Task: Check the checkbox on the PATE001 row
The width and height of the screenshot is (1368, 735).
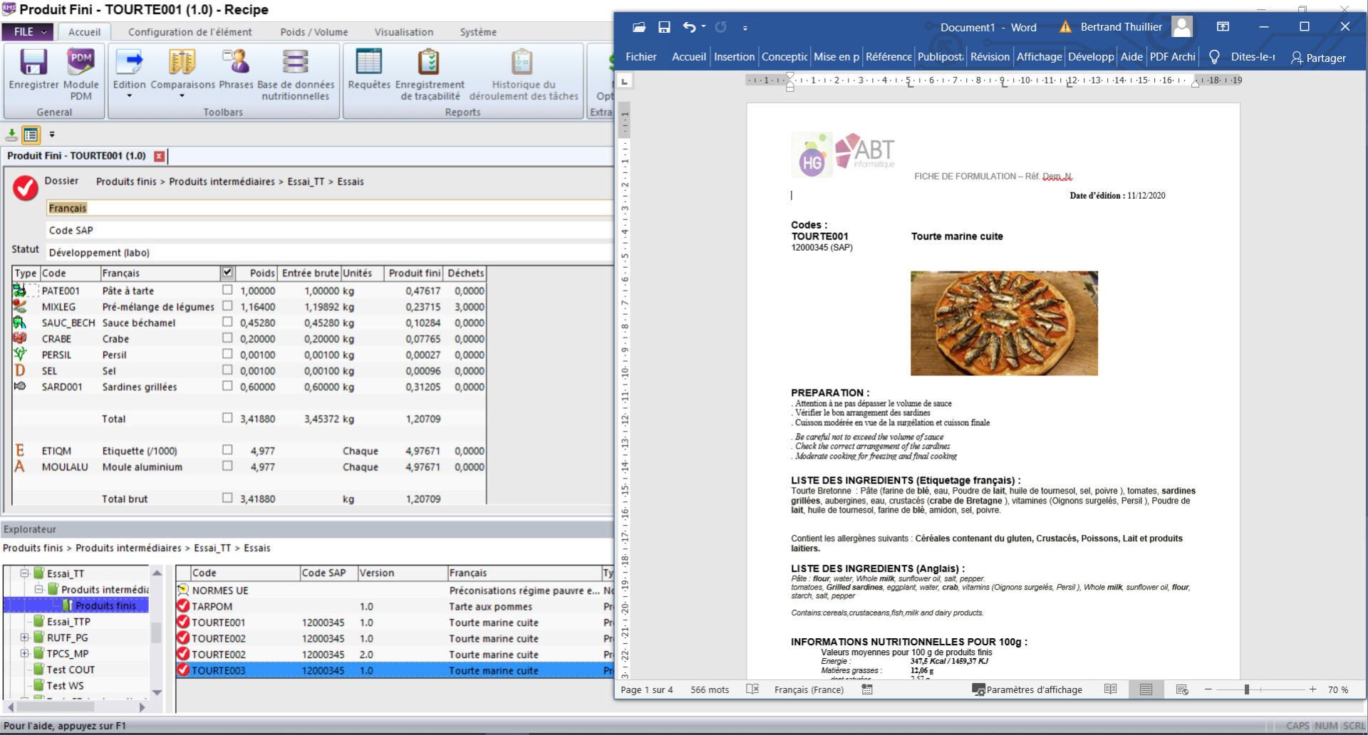Action: pos(227,290)
